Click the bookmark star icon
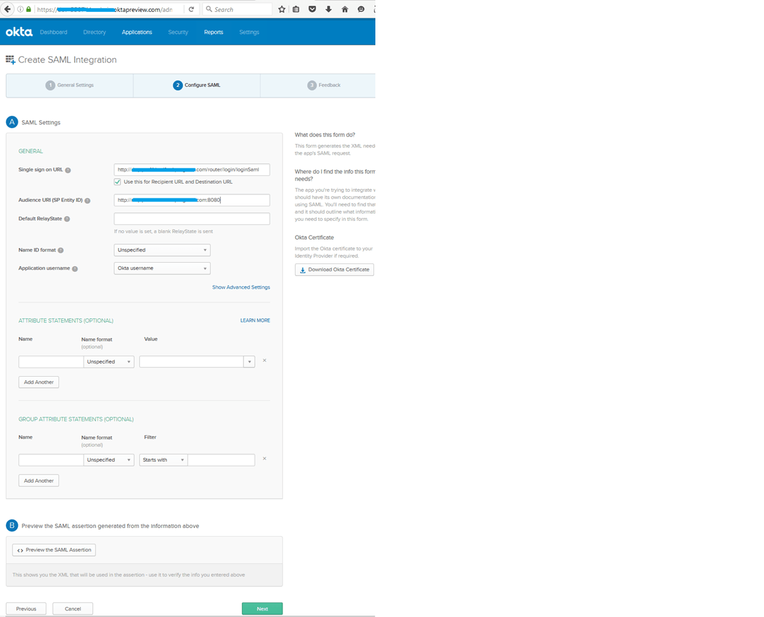 point(282,9)
